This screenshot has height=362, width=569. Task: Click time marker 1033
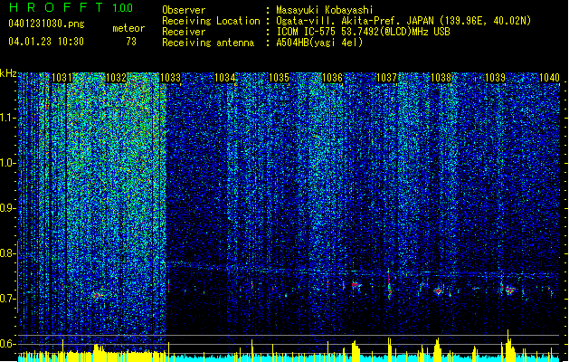click(170, 78)
